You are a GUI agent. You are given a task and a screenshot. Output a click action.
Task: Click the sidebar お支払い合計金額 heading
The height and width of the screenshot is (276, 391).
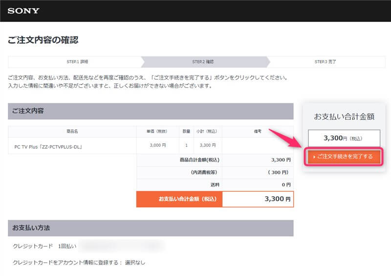pyautogui.click(x=344, y=116)
